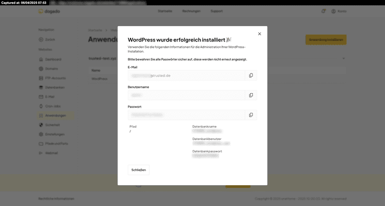This screenshot has height=206, width=385.
Task: Open the Startseite top menu item
Action: [165, 11]
